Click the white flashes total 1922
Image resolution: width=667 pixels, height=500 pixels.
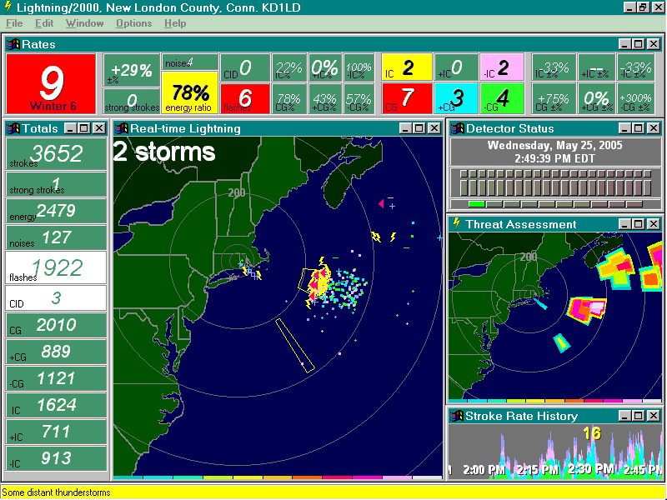56,267
